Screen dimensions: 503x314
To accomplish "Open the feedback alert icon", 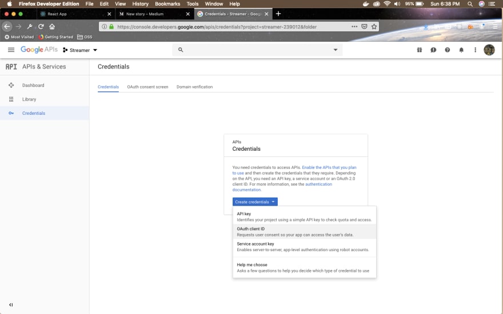I will point(433,50).
